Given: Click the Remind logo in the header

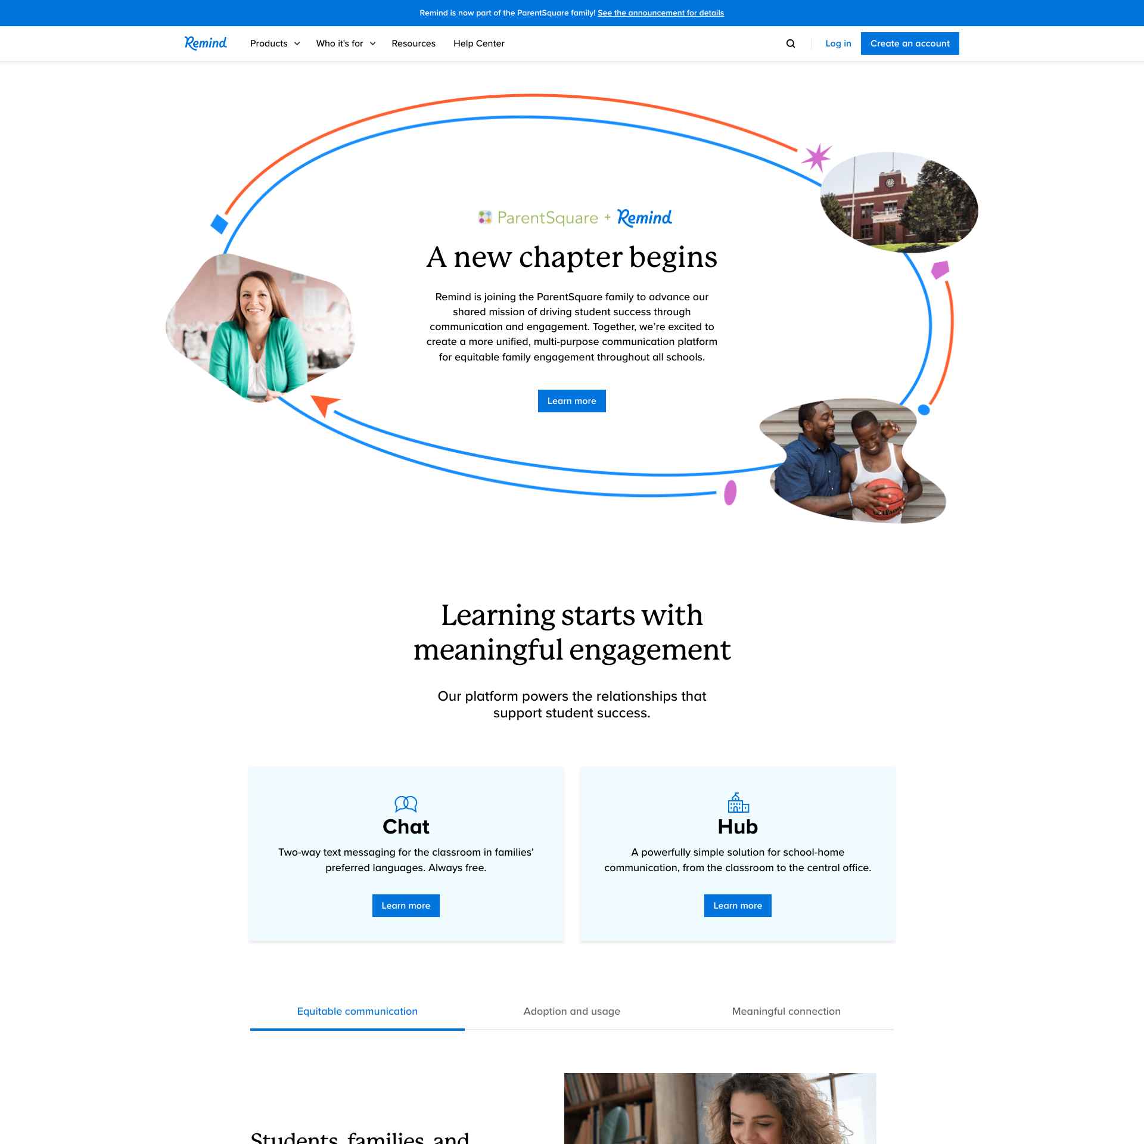Looking at the screenshot, I should point(206,43).
